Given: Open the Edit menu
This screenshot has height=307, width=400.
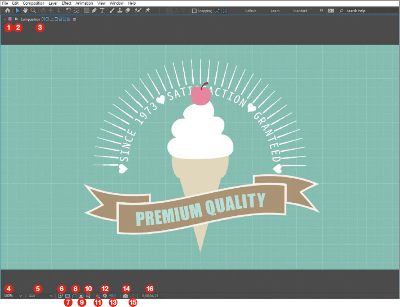Looking at the screenshot, I should point(15,3).
